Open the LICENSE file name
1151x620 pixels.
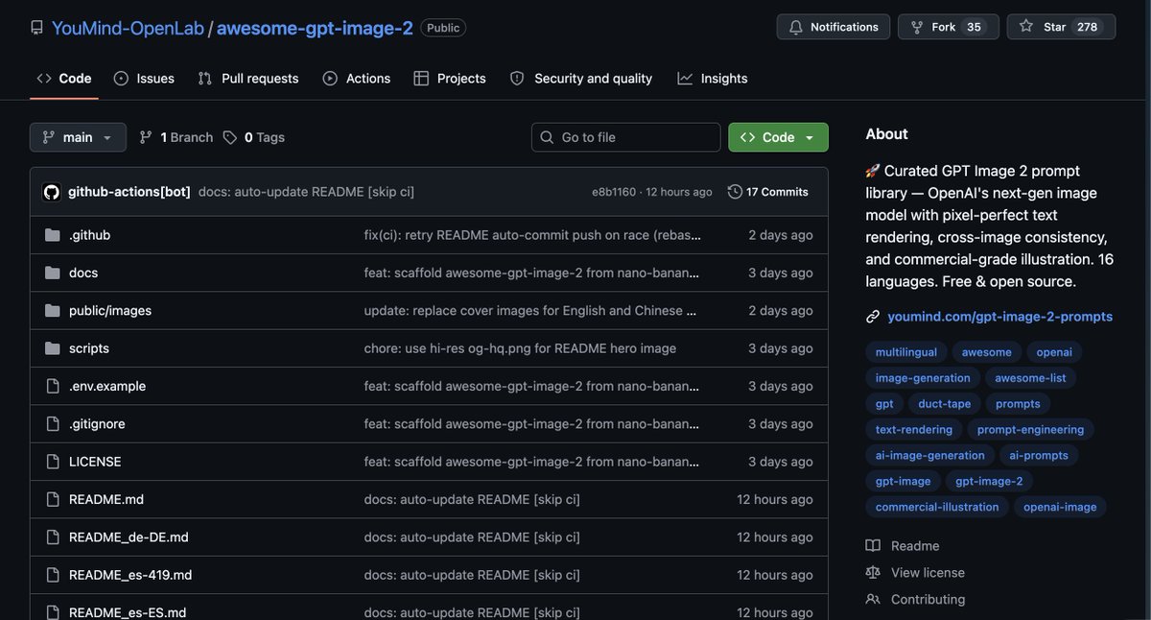tap(95, 462)
